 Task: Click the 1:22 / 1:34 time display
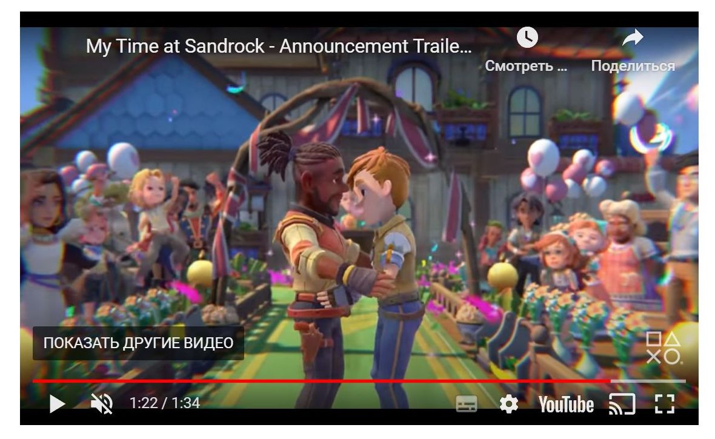coord(165,403)
